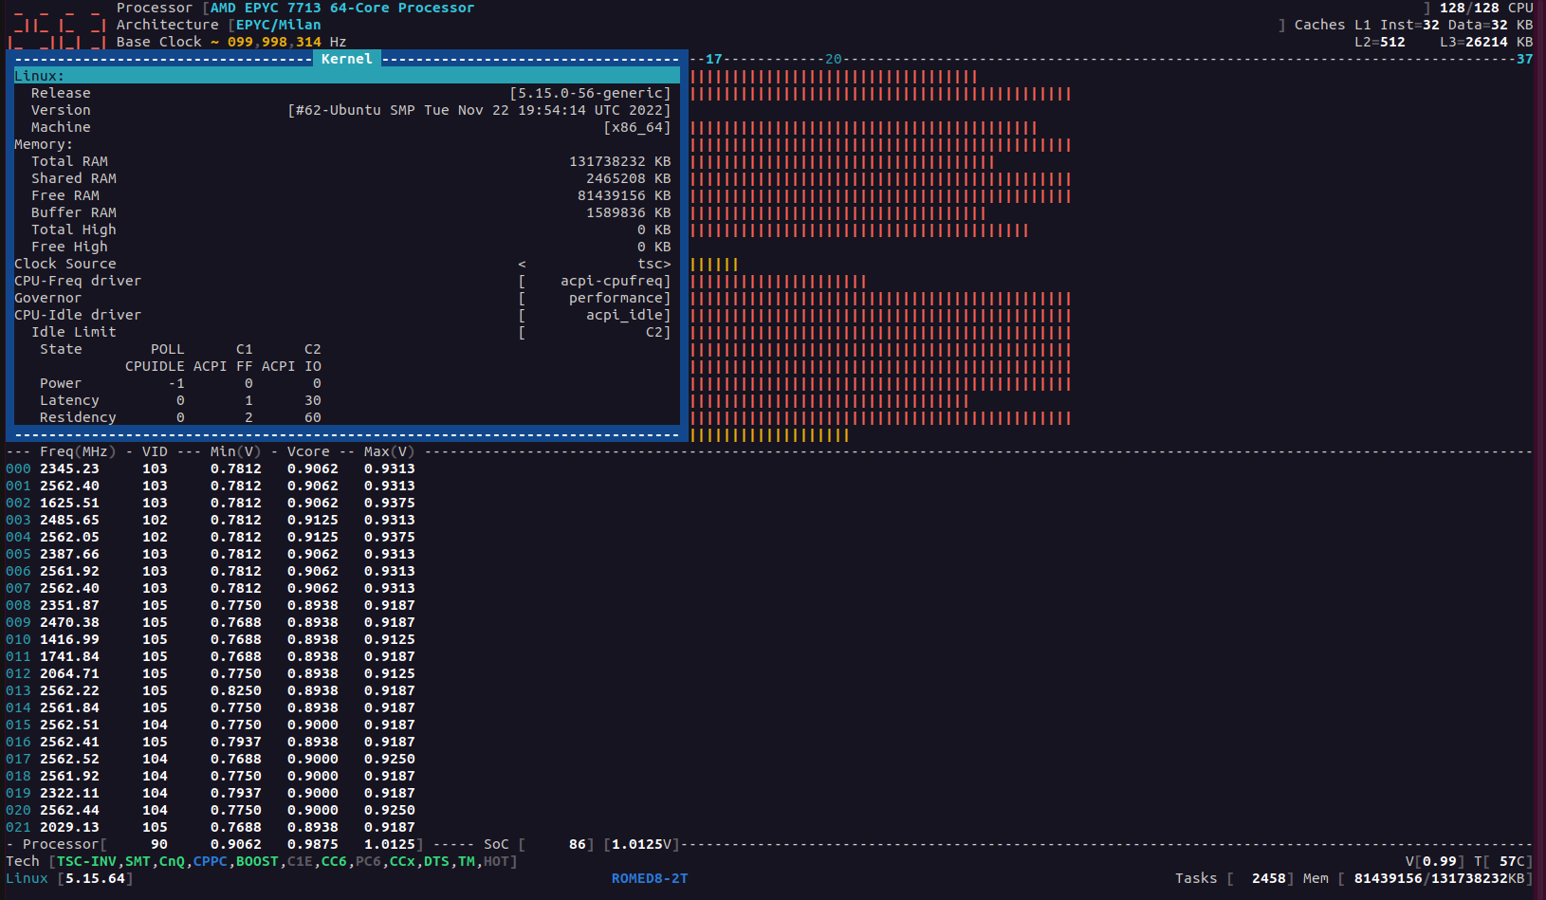Select CPU core 010 frequency 1416.99
Image resolution: width=1546 pixels, height=900 pixels.
pyautogui.click(x=69, y=639)
